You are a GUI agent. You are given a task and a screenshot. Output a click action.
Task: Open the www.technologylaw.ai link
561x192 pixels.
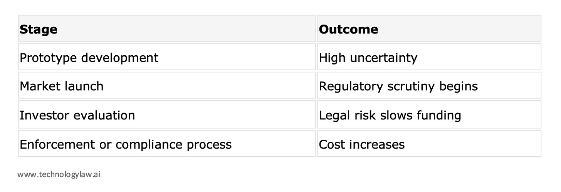[x=59, y=174]
